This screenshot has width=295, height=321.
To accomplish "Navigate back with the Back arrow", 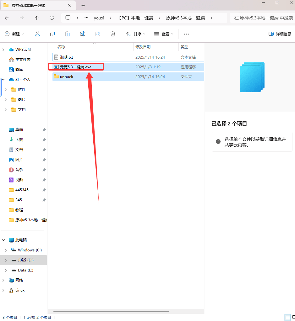I will click(7, 18).
